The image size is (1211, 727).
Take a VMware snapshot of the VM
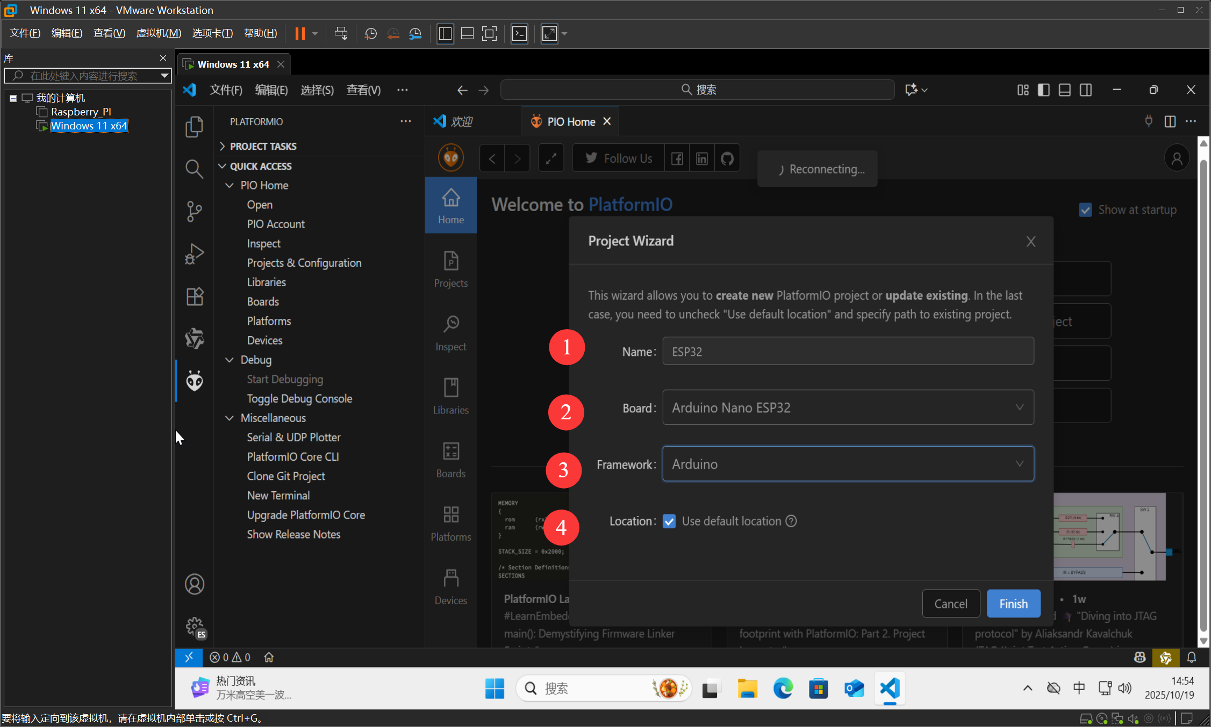pyautogui.click(x=370, y=34)
